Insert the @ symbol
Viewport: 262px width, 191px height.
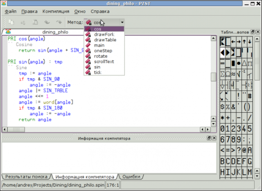[x=244, y=150]
